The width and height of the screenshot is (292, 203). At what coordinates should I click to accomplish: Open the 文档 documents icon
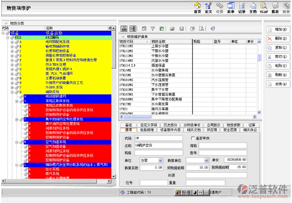253,8
